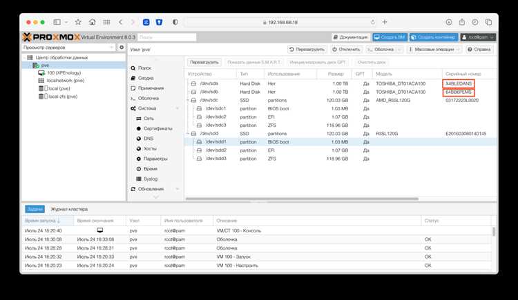Image resolution: width=518 pixels, height=300 pixels.
Task: Click in the Proxmox search field
Action: (167, 37)
